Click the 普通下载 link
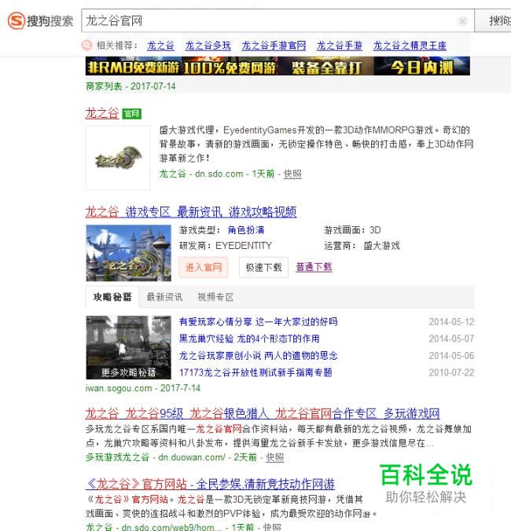 [314, 267]
